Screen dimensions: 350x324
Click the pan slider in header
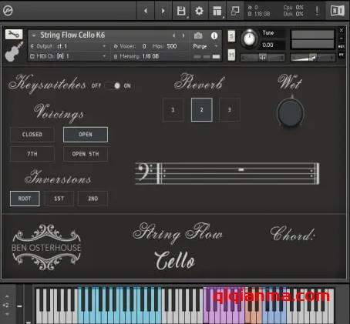pyautogui.click(x=262, y=58)
